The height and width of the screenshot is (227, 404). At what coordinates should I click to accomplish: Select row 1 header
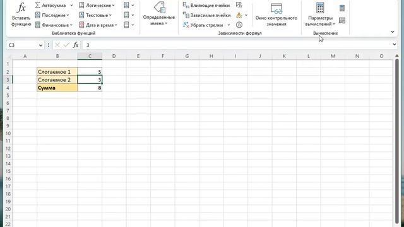click(x=8, y=64)
